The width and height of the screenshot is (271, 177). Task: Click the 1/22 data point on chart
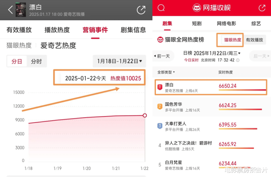145,115
